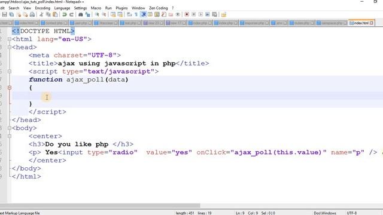Toggle the highlighted indent guide icon

pos(144,14)
